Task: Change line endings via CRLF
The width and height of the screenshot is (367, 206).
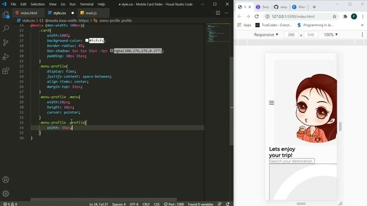Action: tap(146, 204)
